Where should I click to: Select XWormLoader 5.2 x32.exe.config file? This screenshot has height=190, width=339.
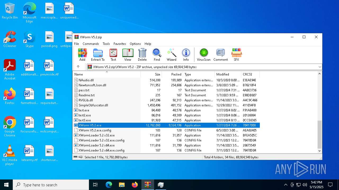tap(166, 140)
